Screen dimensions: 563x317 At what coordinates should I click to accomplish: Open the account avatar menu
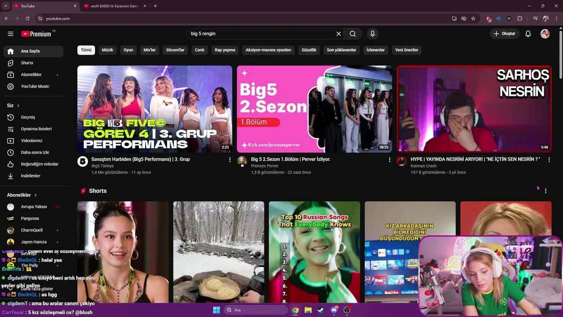545,34
